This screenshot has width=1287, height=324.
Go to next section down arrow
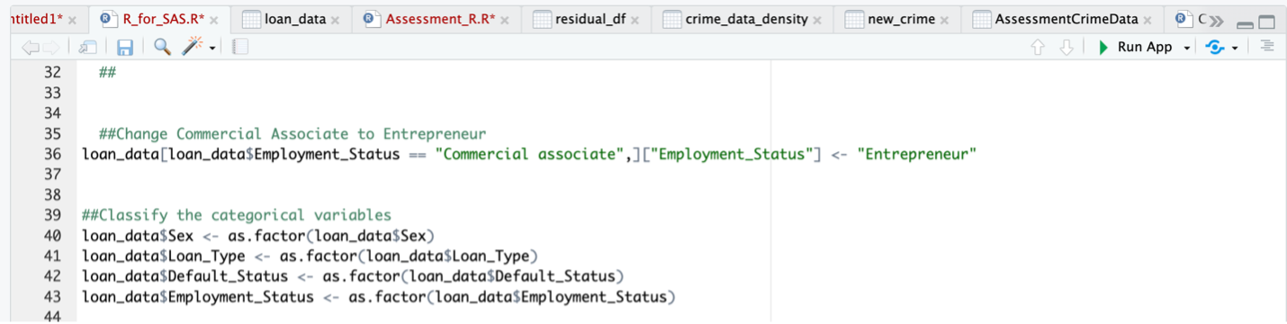point(1066,47)
